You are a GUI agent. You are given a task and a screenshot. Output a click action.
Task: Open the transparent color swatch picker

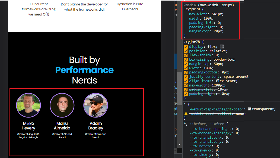[x=250, y=109]
